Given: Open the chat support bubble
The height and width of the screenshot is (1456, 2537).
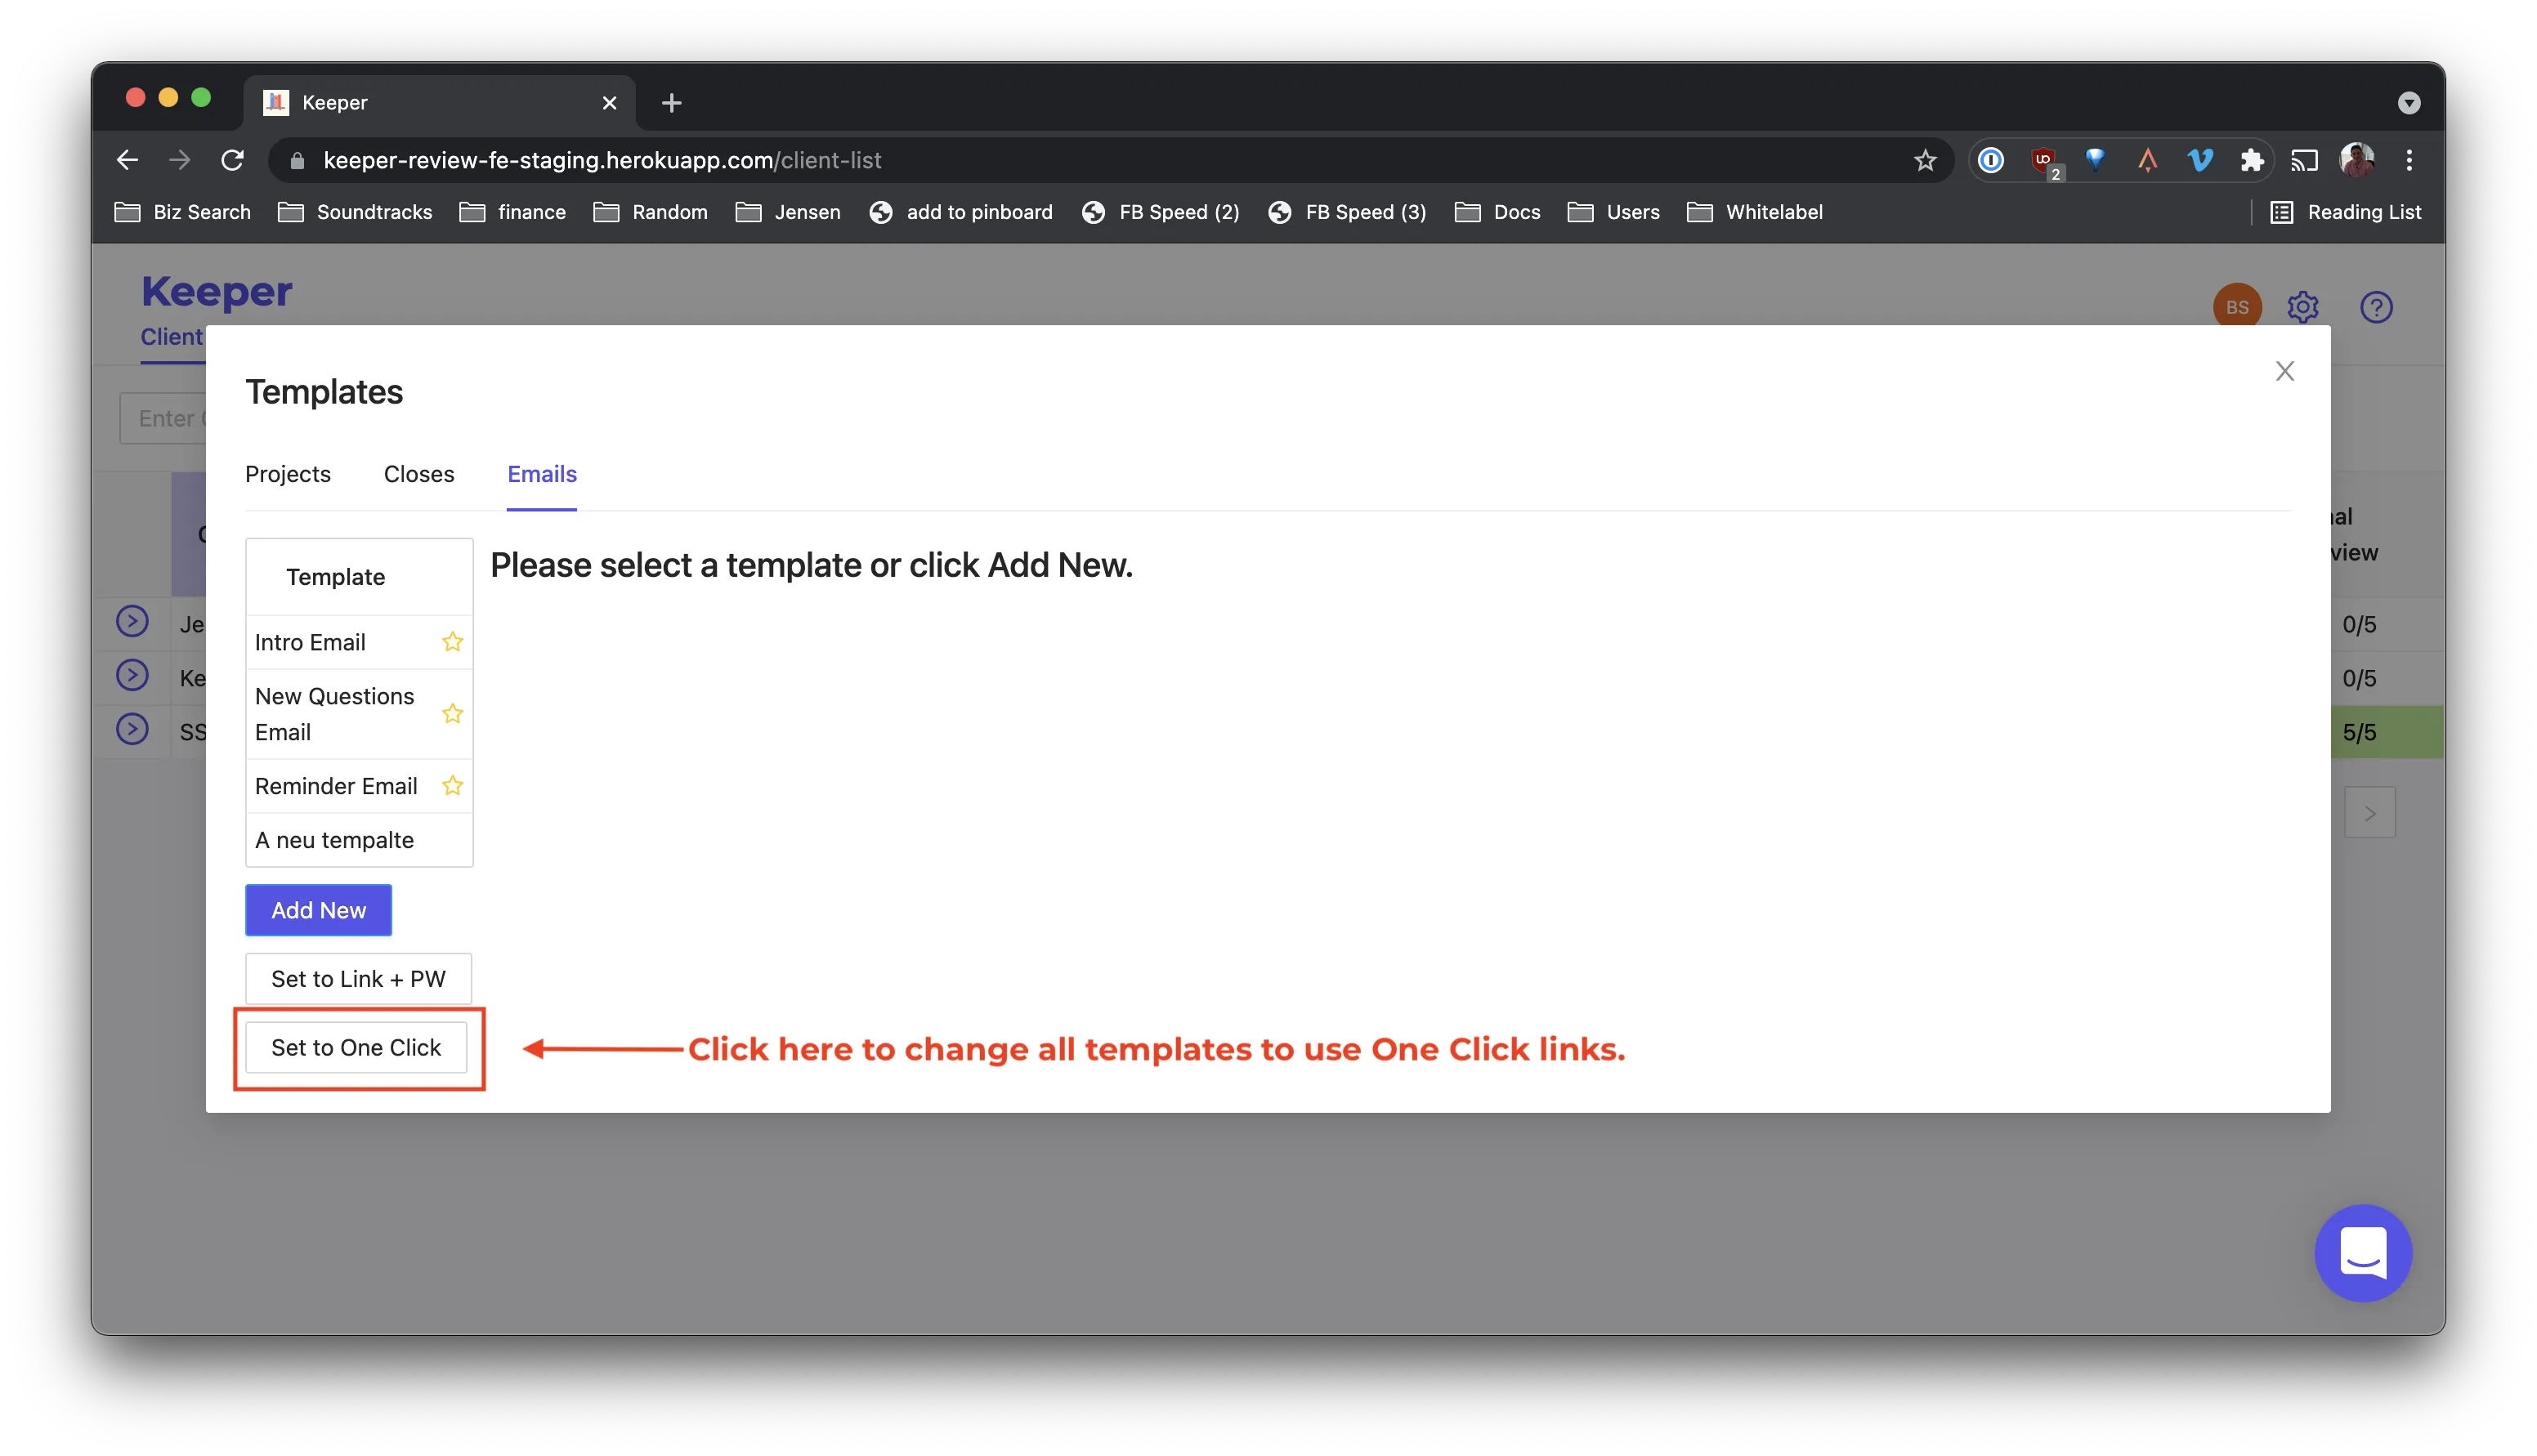Looking at the screenshot, I should coord(2363,1253).
